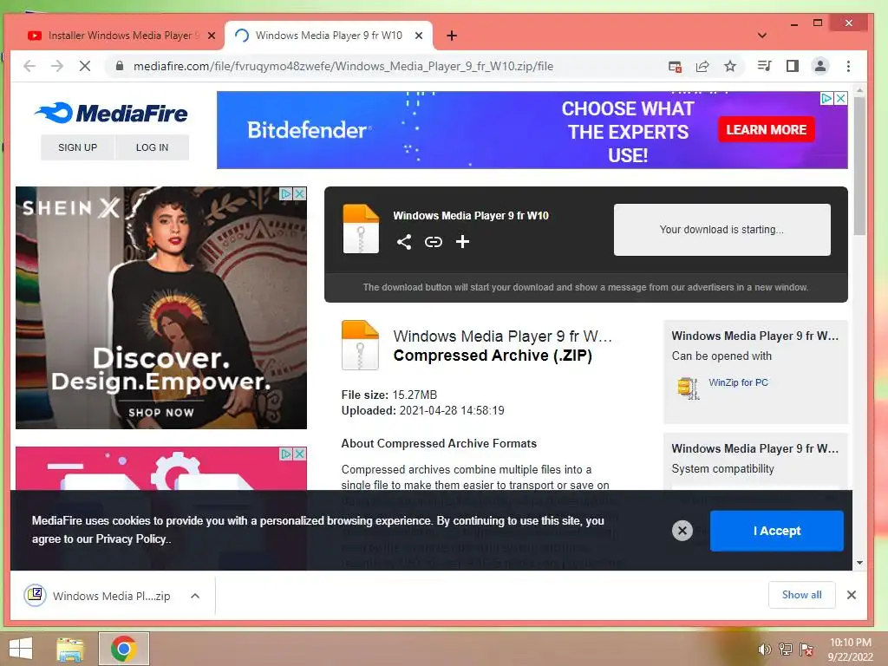Click the Uploaded 2021-04-28 date text
This screenshot has height=666, width=888.
point(422,410)
